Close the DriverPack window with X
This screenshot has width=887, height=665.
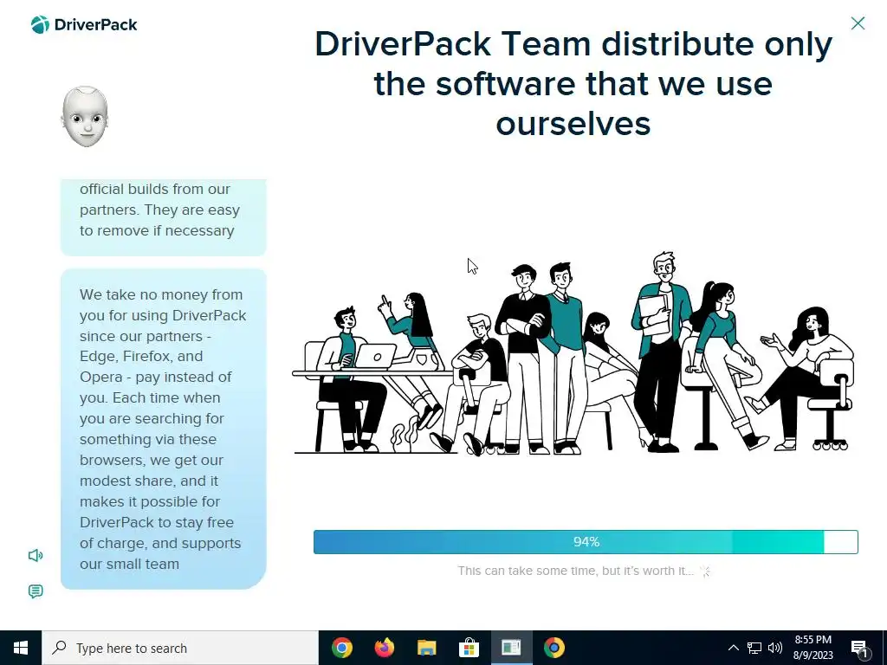coord(858,23)
